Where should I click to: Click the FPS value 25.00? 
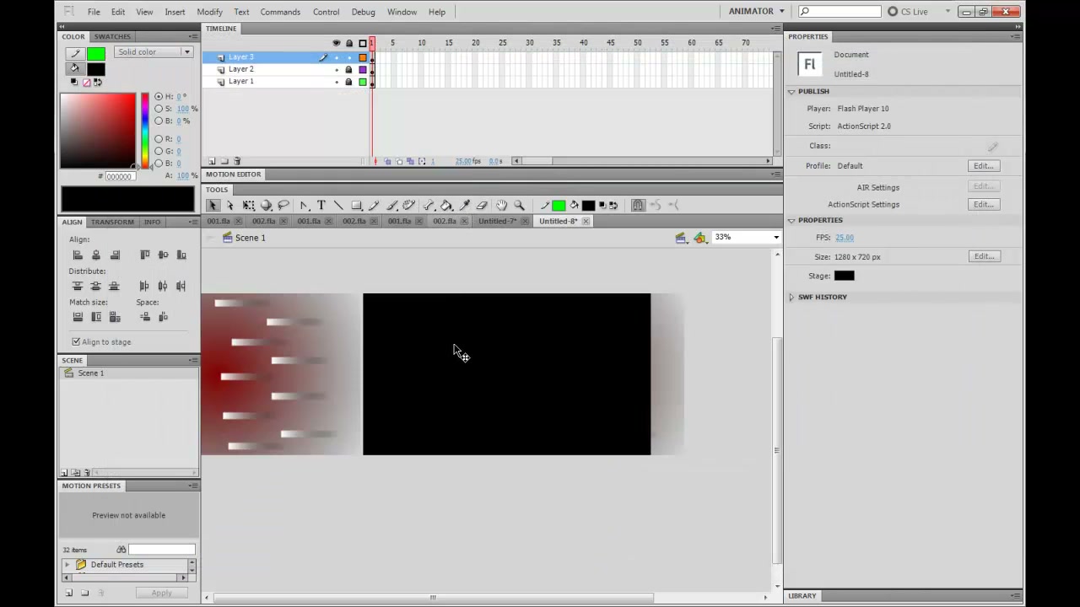pos(845,238)
